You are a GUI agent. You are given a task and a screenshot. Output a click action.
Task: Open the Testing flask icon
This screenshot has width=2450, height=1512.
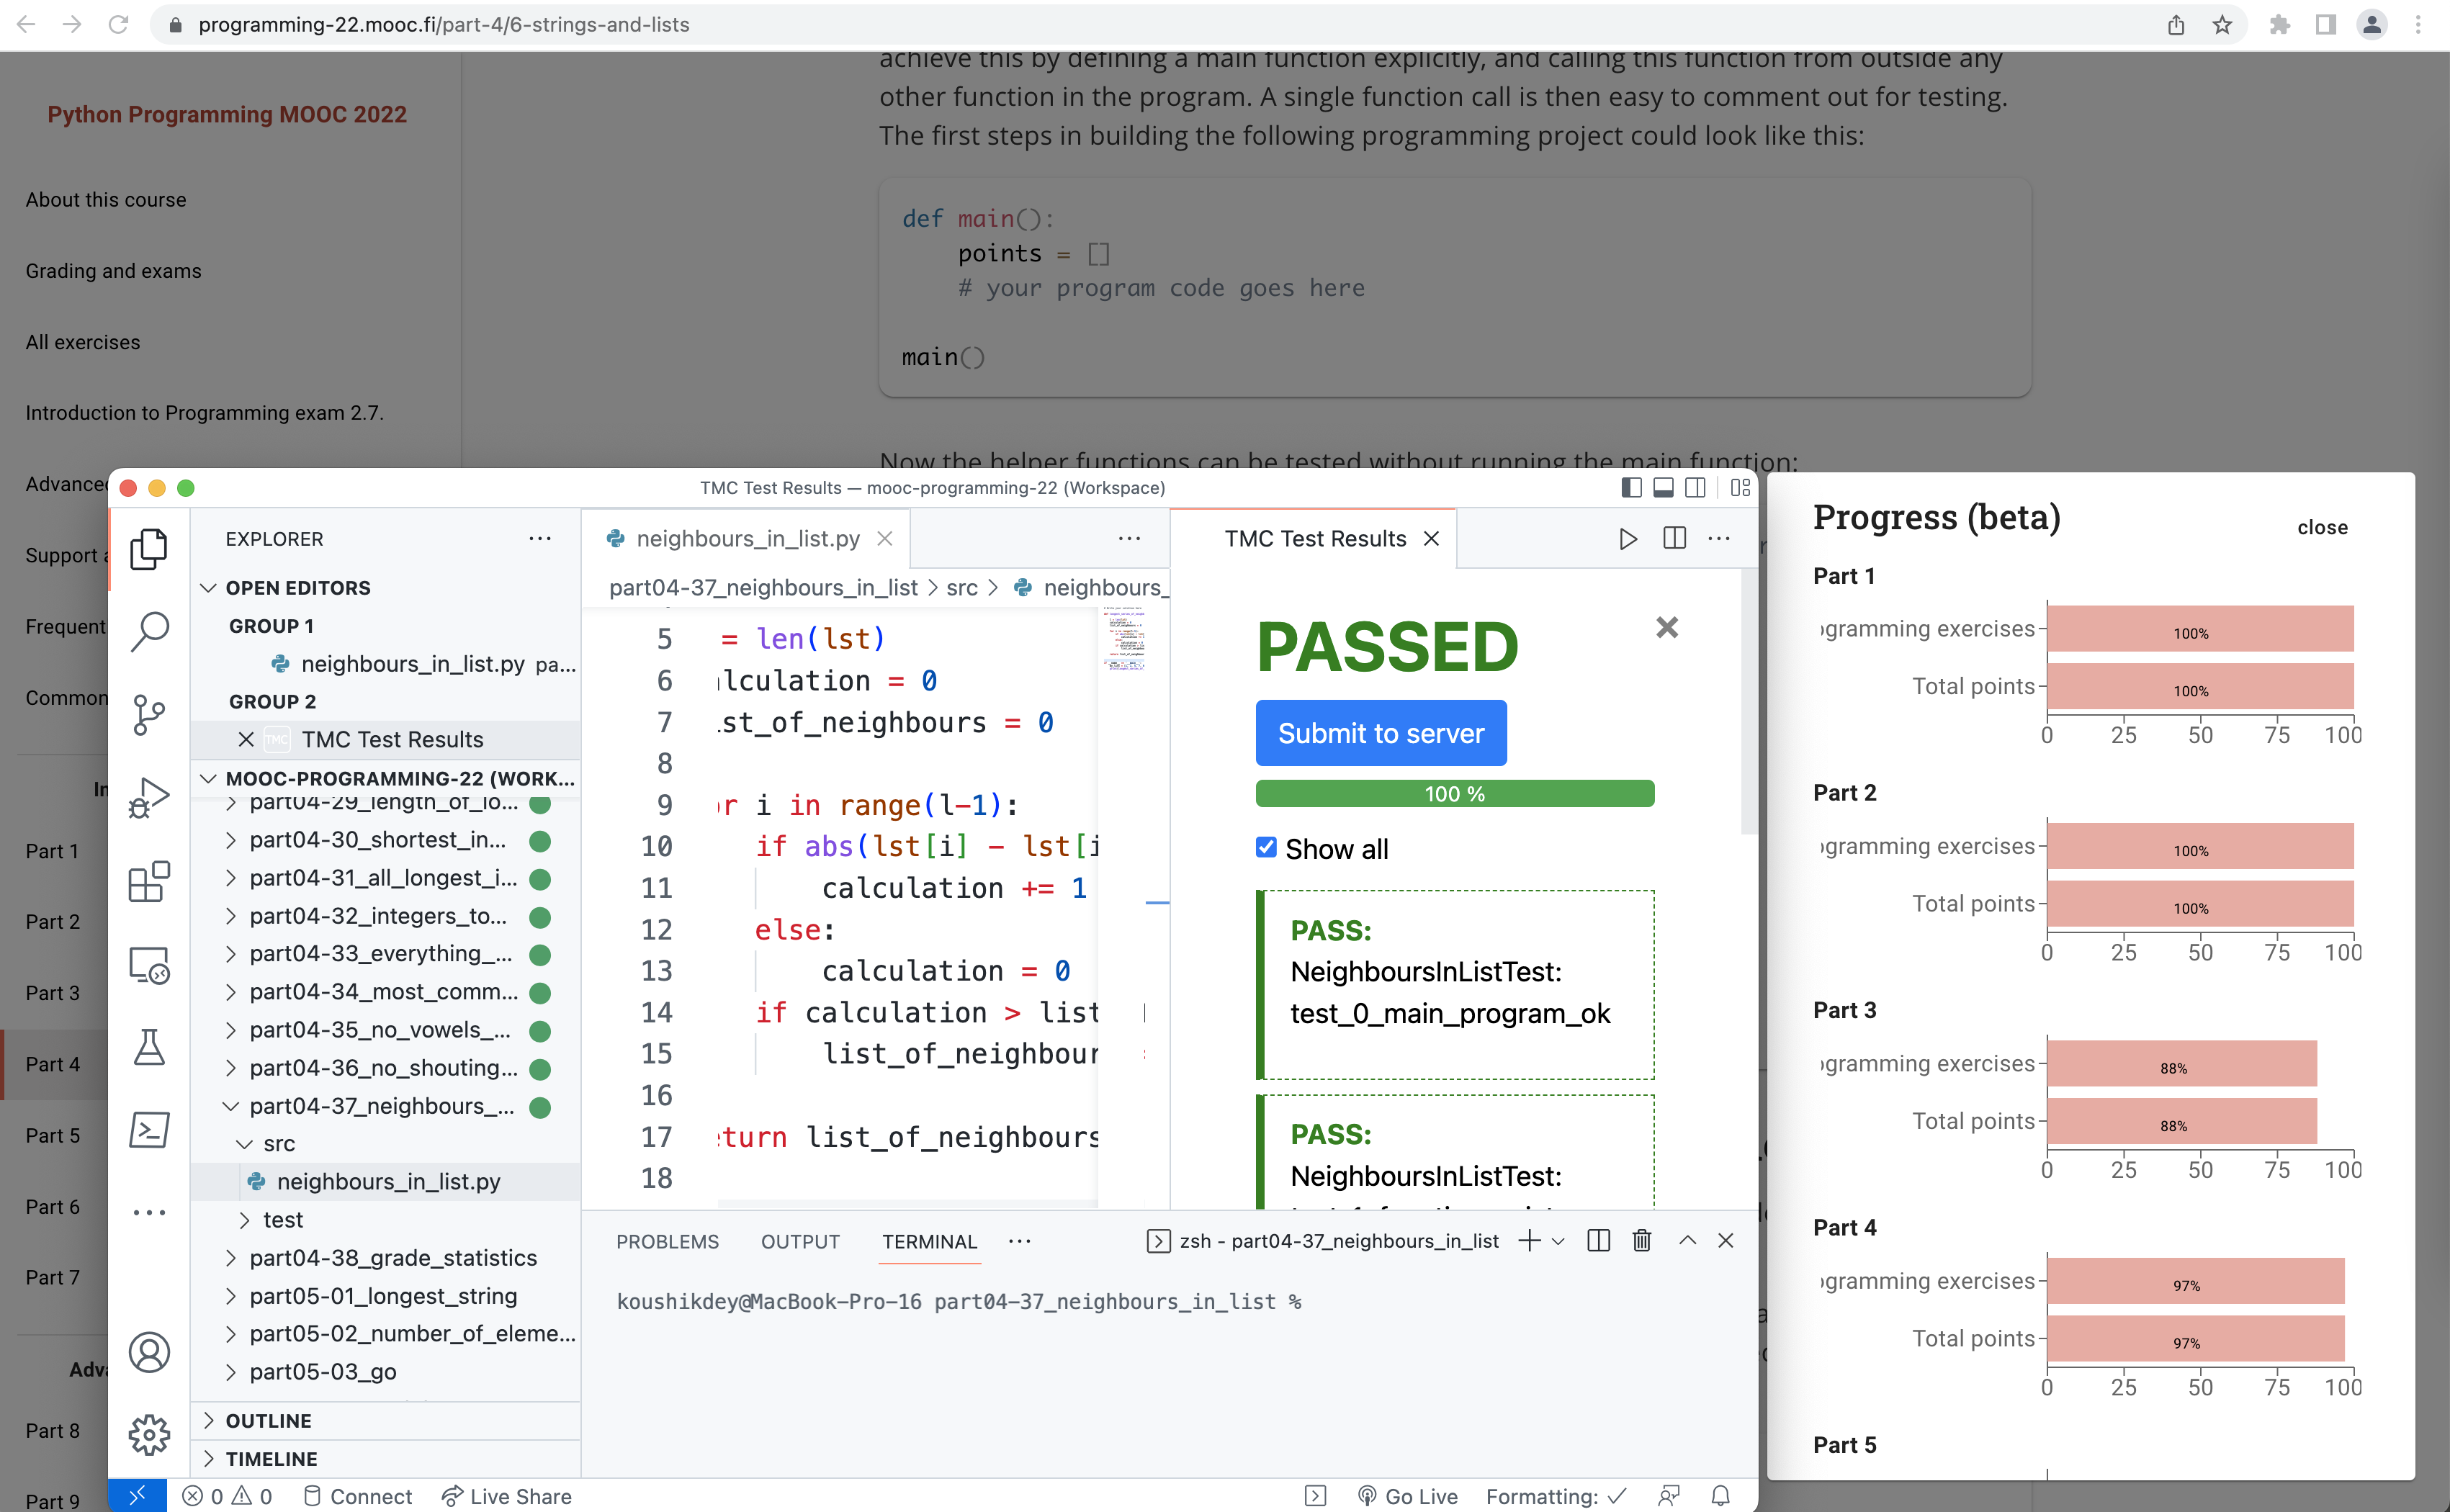coord(149,1047)
